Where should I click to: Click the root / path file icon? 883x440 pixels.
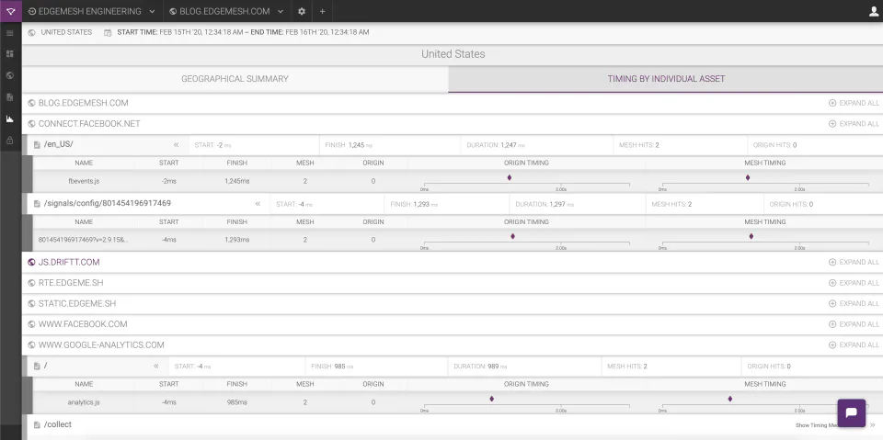point(37,366)
